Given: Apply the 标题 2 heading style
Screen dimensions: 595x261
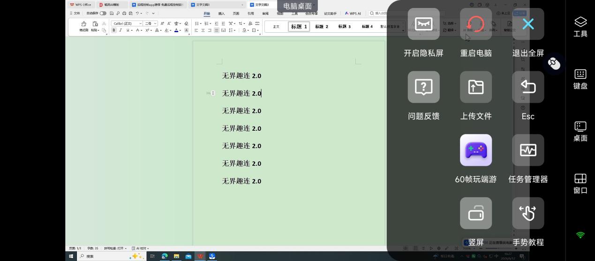Looking at the screenshot, I should coord(322,27).
